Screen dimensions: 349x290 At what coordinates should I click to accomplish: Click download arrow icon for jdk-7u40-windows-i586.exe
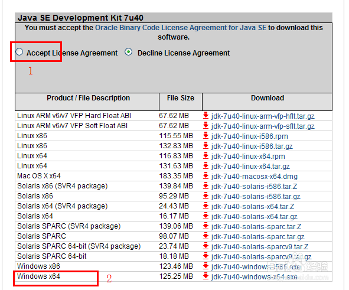(x=206, y=266)
